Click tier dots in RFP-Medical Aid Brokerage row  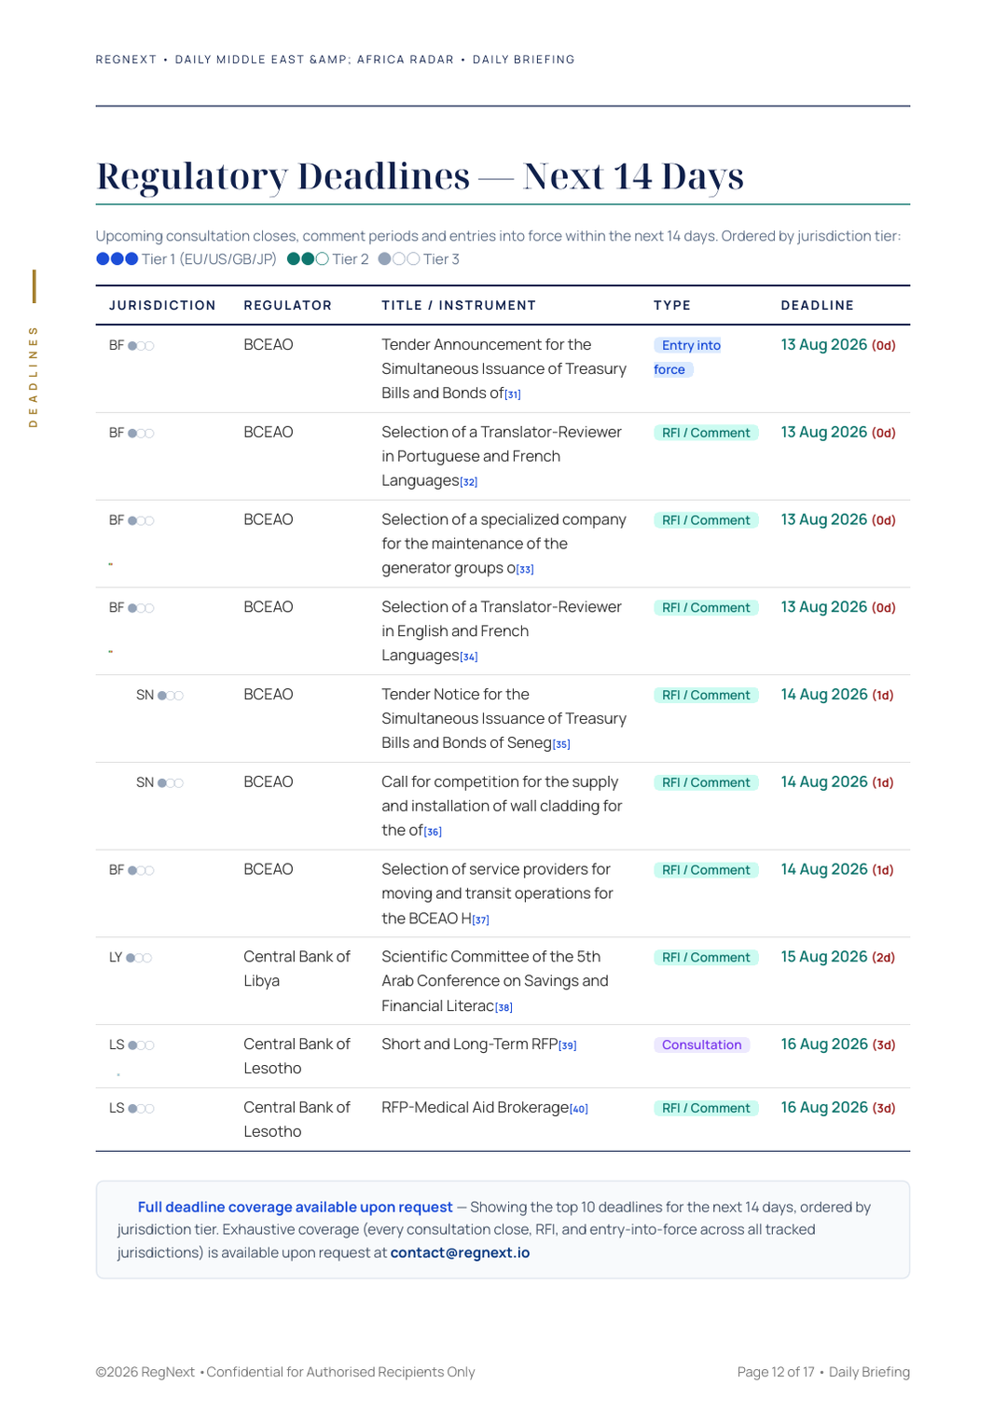[141, 1109]
